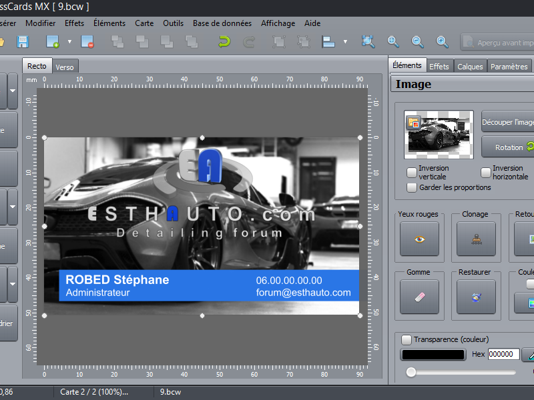Click the Zoom out magnifier icon
Screen dimensions: 534x400
[418, 42]
